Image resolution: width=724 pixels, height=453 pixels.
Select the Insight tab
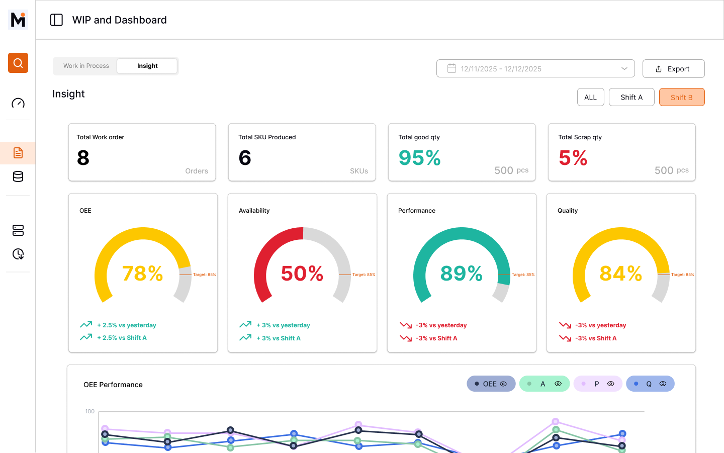tap(147, 65)
